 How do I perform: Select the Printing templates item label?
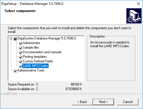[x=35, y=57]
